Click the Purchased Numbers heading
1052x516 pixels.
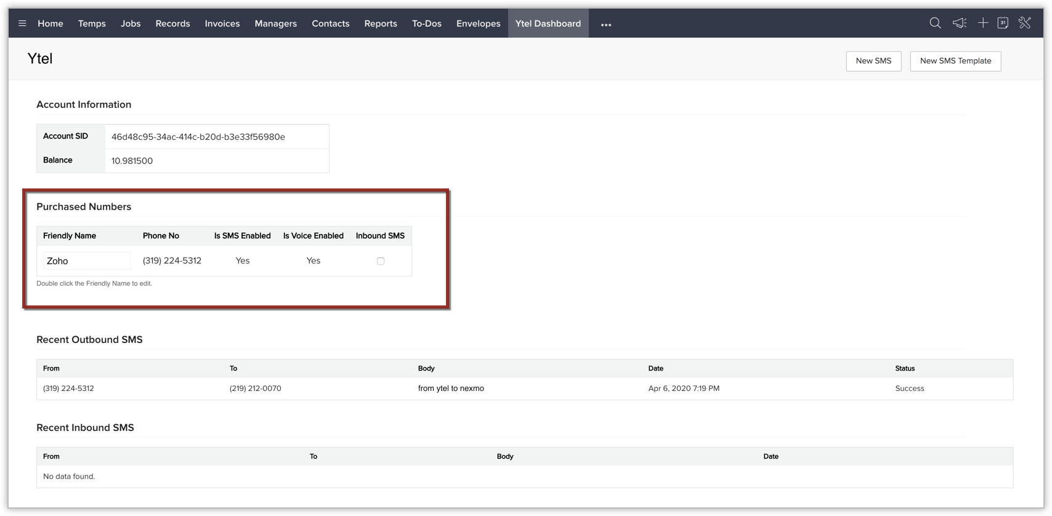(x=84, y=207)
